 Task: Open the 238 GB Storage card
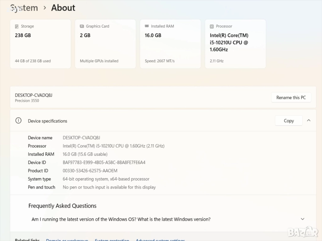40,44
